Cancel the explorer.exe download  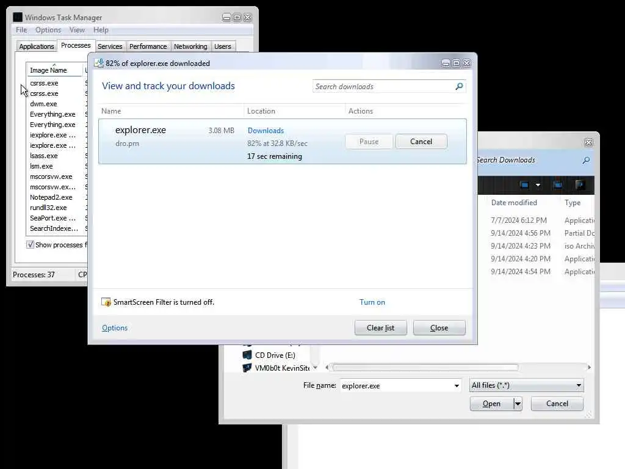pyautogui.click(x=421, y=142)
